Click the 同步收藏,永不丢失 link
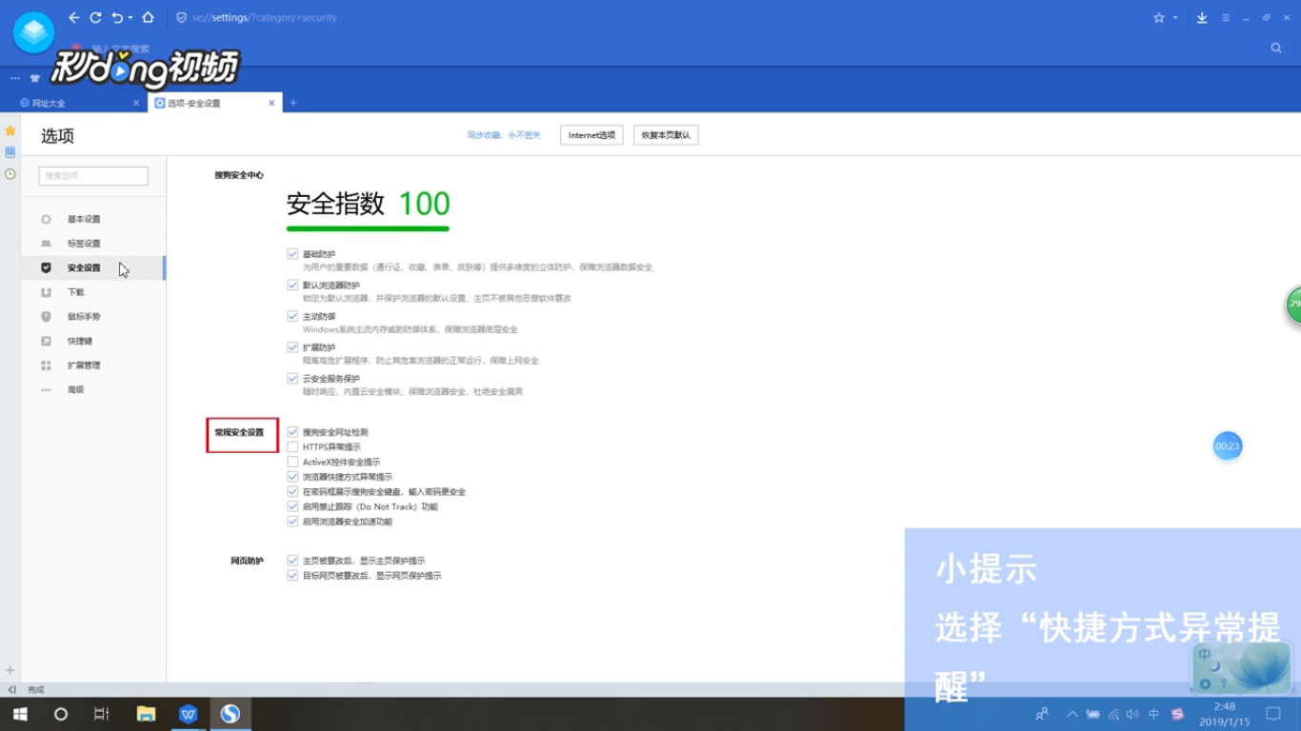This screenshot has width=1301, height=731. [504, 135]
